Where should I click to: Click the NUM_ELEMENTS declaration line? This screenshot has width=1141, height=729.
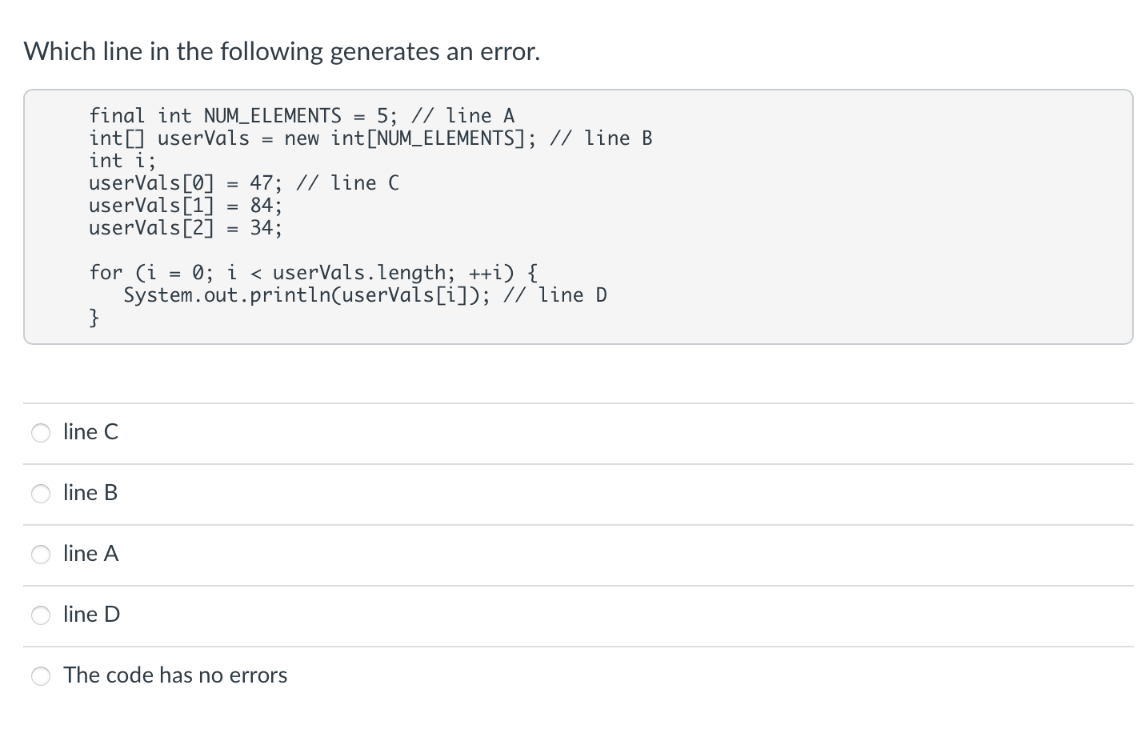coord(302,115)
